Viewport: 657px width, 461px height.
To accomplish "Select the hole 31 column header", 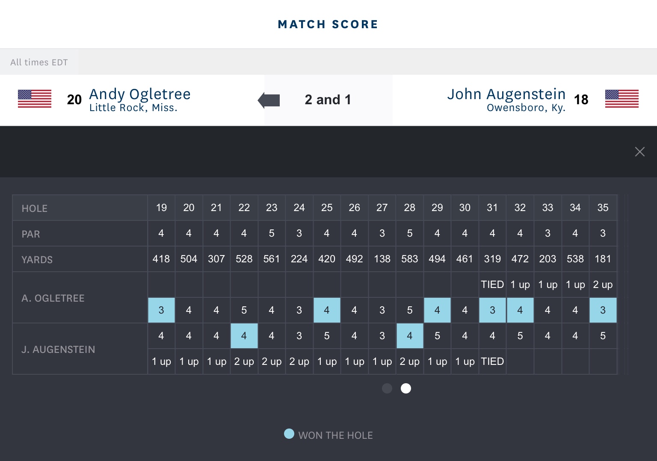I will click(x=492, y=208).
